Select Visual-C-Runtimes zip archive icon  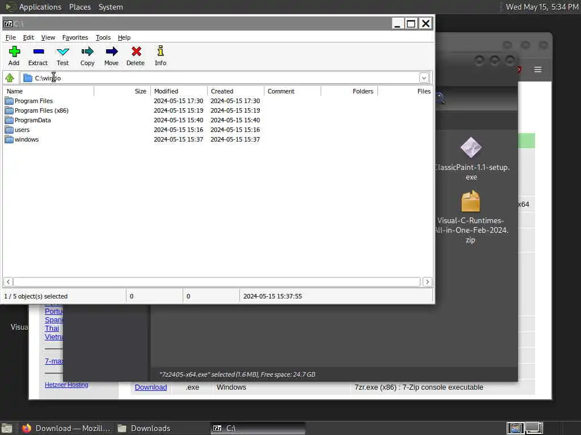(x=470, y=201)
